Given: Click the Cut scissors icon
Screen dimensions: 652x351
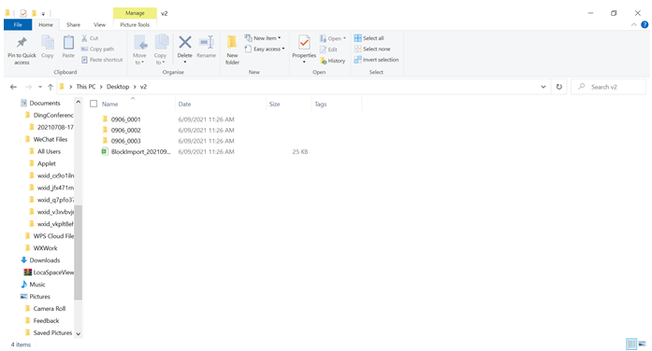Looking at the screenshot, I should coord(84,38).
